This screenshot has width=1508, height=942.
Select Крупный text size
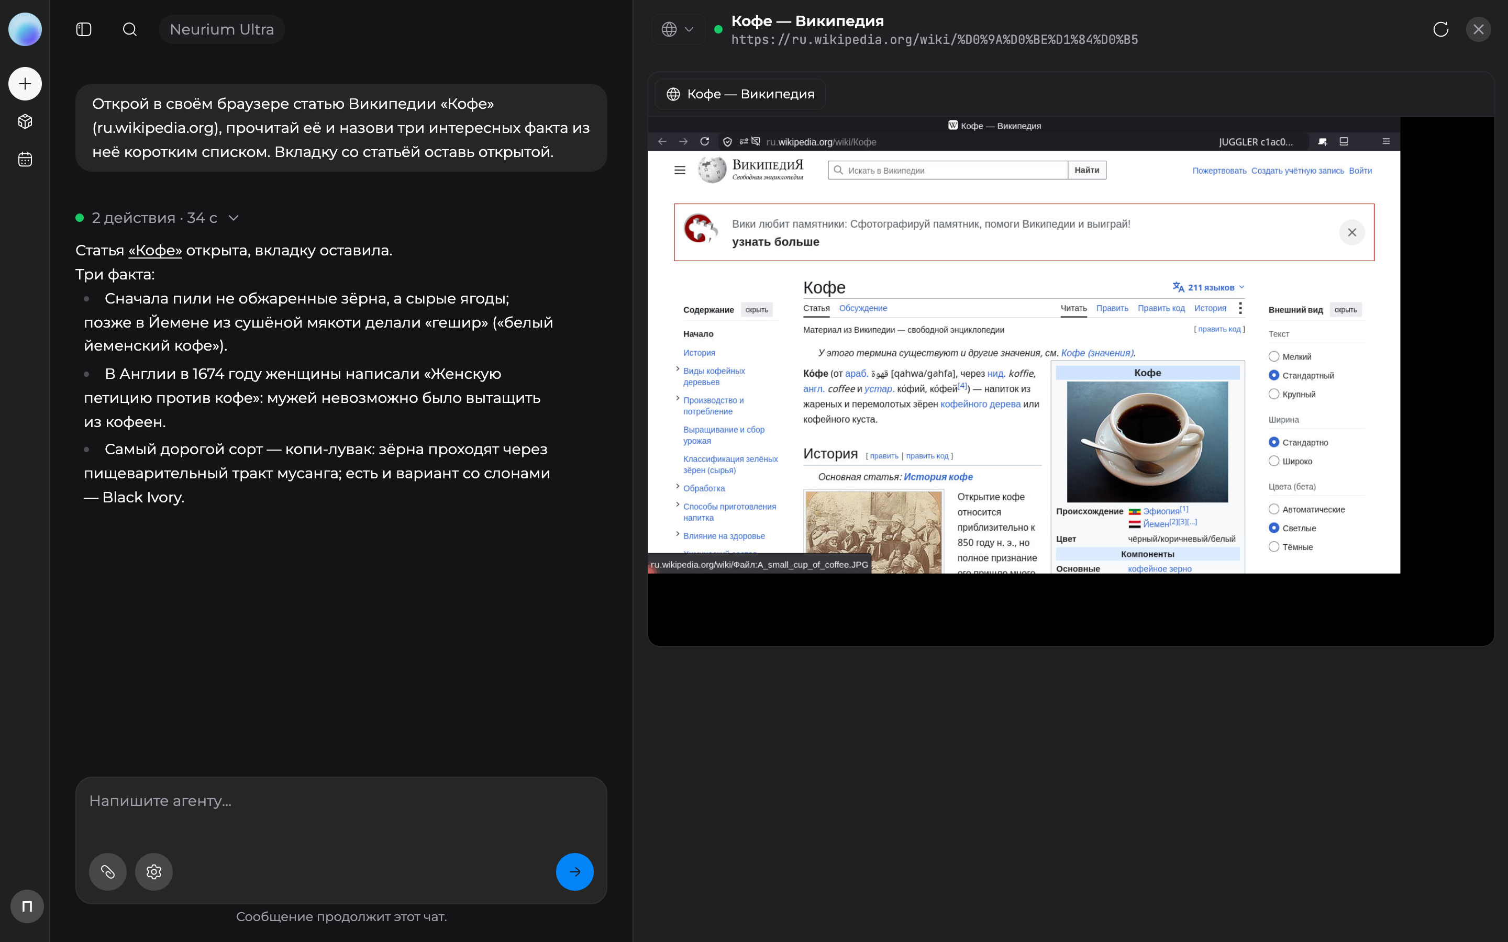1274,395
